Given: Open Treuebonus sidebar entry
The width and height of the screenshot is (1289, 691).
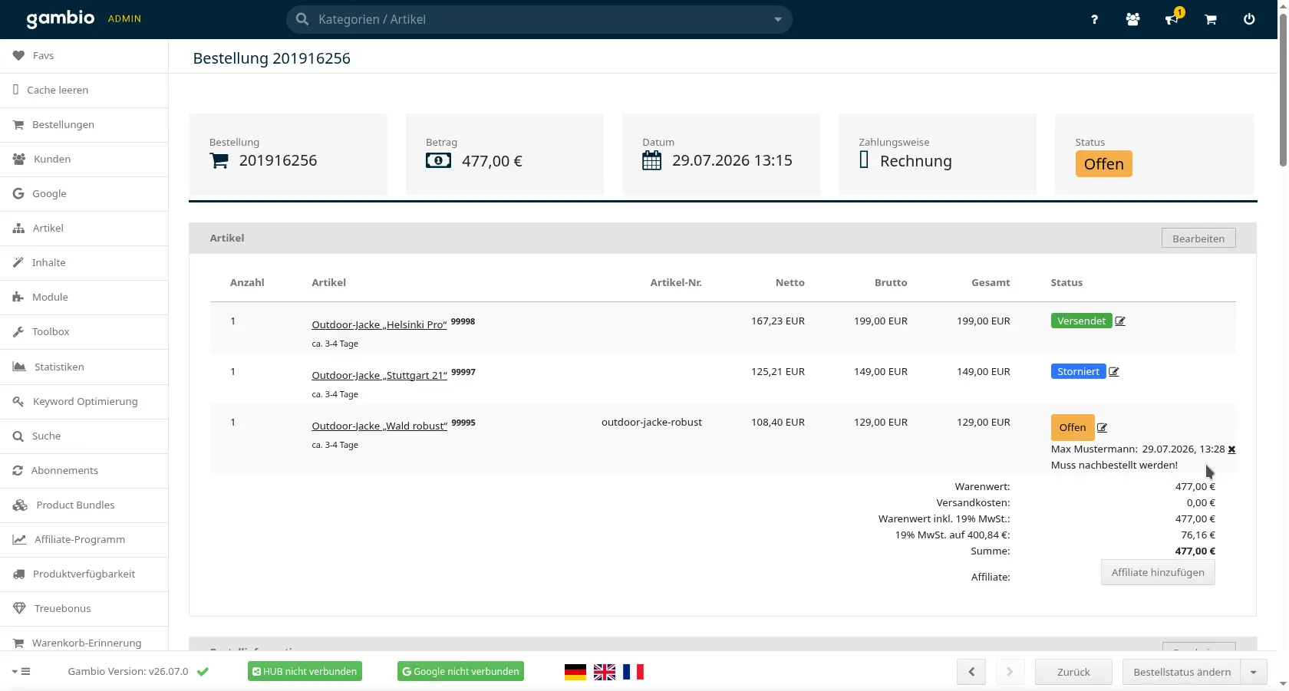Looking at the screenshot, I should pyautogui.click(x=84, y=609).
